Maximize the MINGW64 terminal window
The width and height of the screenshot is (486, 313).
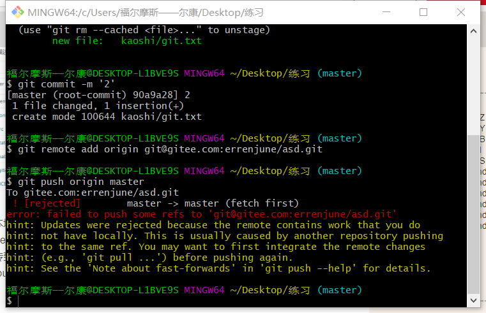423,12
